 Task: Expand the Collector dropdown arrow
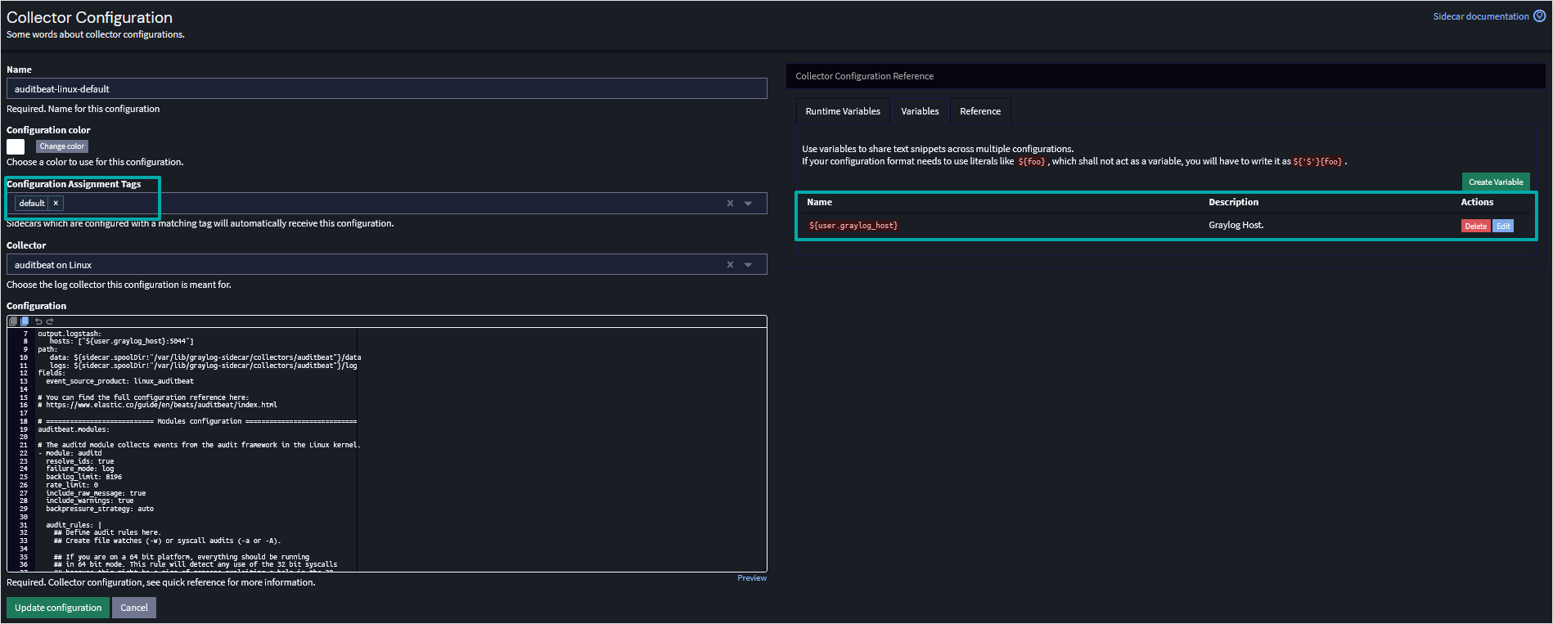748,265
